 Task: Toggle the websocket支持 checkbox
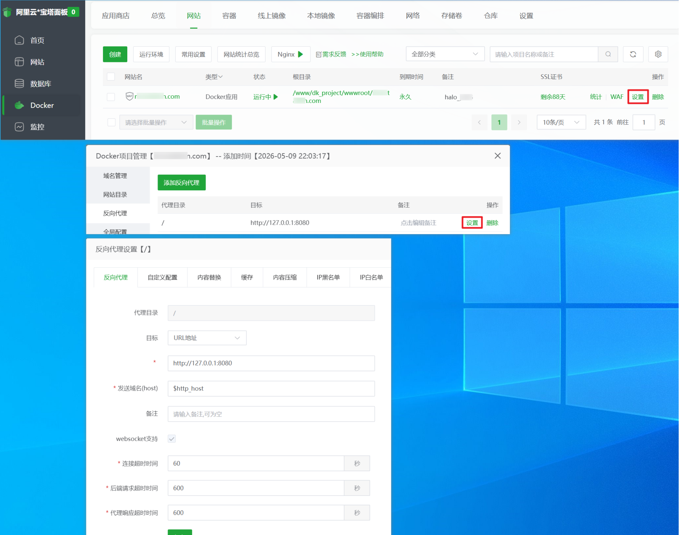tap(172, 439)
